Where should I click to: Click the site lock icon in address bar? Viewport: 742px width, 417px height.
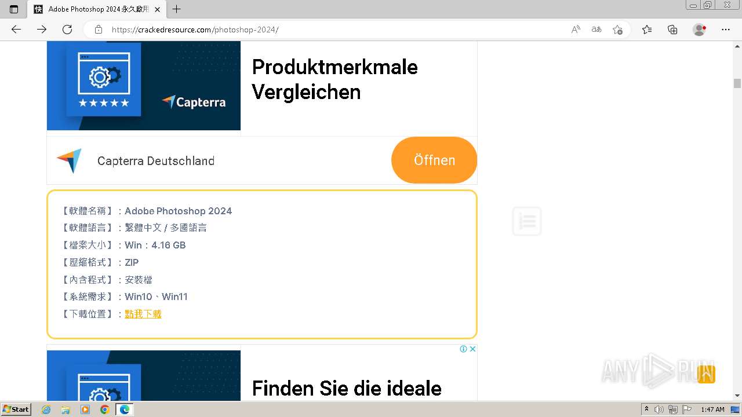[x=99, y=30]
